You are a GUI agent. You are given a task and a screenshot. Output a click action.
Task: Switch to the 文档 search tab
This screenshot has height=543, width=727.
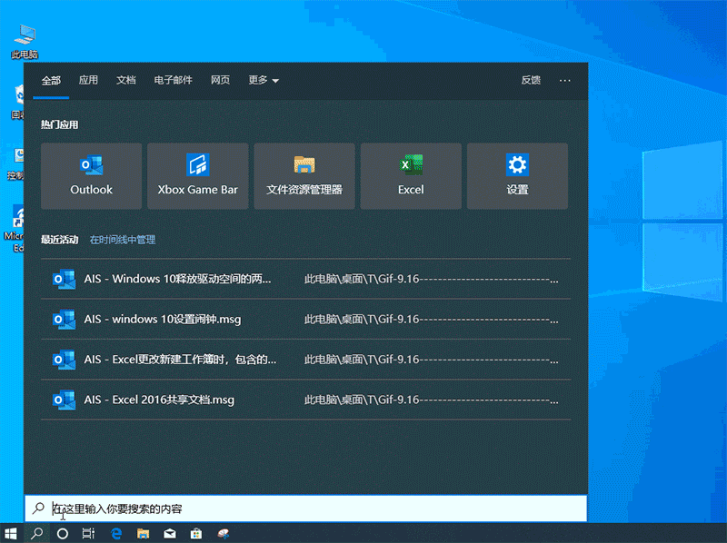[x=126, y=80]
